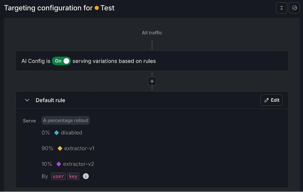The height and width of the screenshot is (192, 303).
Task: Click the 'extractor-v2' variation name
Action: coord(78,164)
